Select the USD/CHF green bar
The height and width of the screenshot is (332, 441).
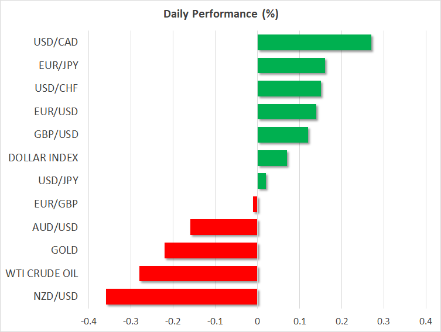tap(289, 89)
